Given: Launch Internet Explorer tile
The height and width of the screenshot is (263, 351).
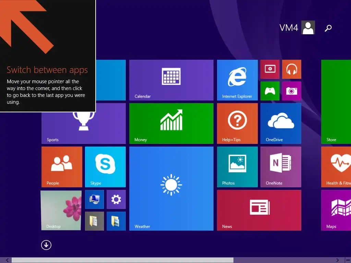Looking at the screenshot, I should click(x=237, y=80).
